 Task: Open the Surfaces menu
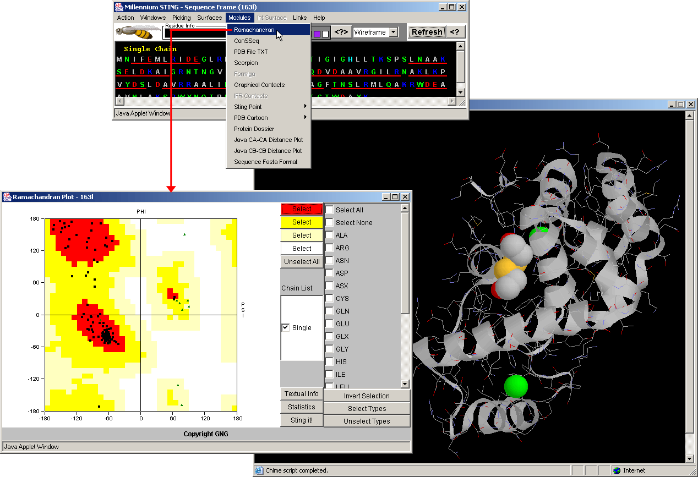click(210, 18)
